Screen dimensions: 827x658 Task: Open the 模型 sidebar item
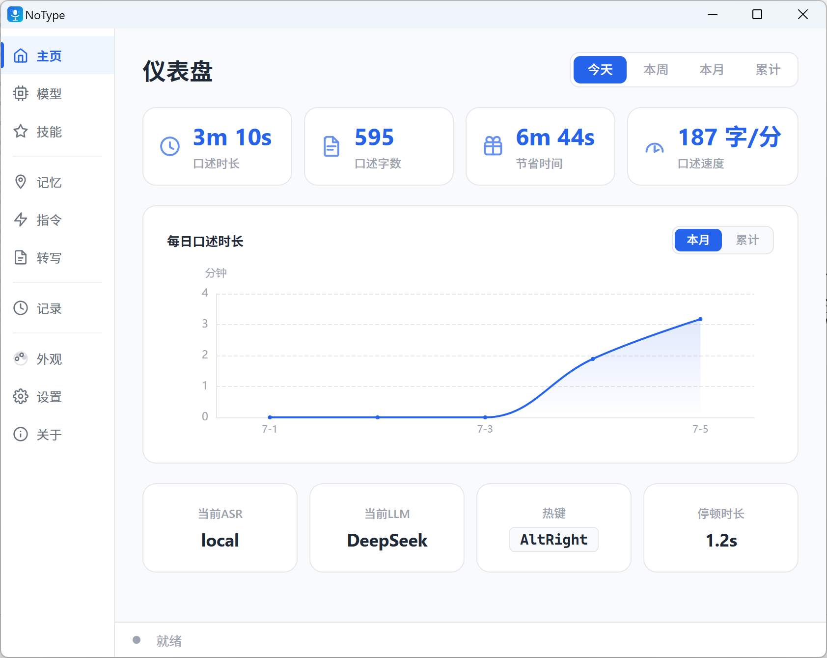point(57,93)
